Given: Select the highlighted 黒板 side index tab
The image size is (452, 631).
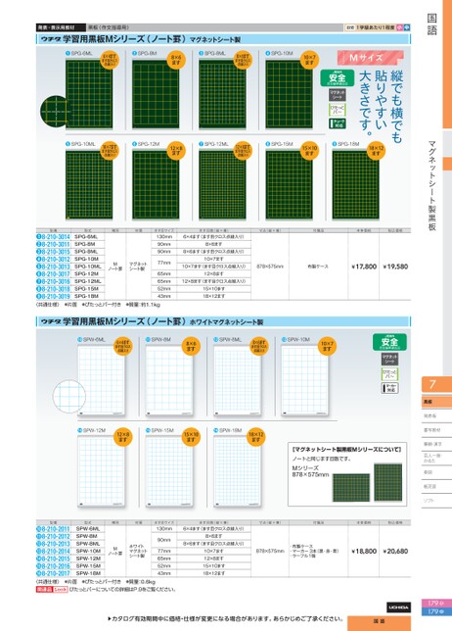Looking at the screenshot, I should click(x=436, y=402).
